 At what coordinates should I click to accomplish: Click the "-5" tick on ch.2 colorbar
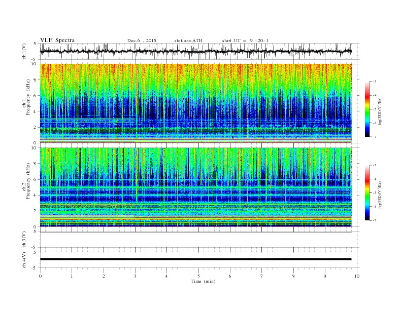click(x=374, y=193)
